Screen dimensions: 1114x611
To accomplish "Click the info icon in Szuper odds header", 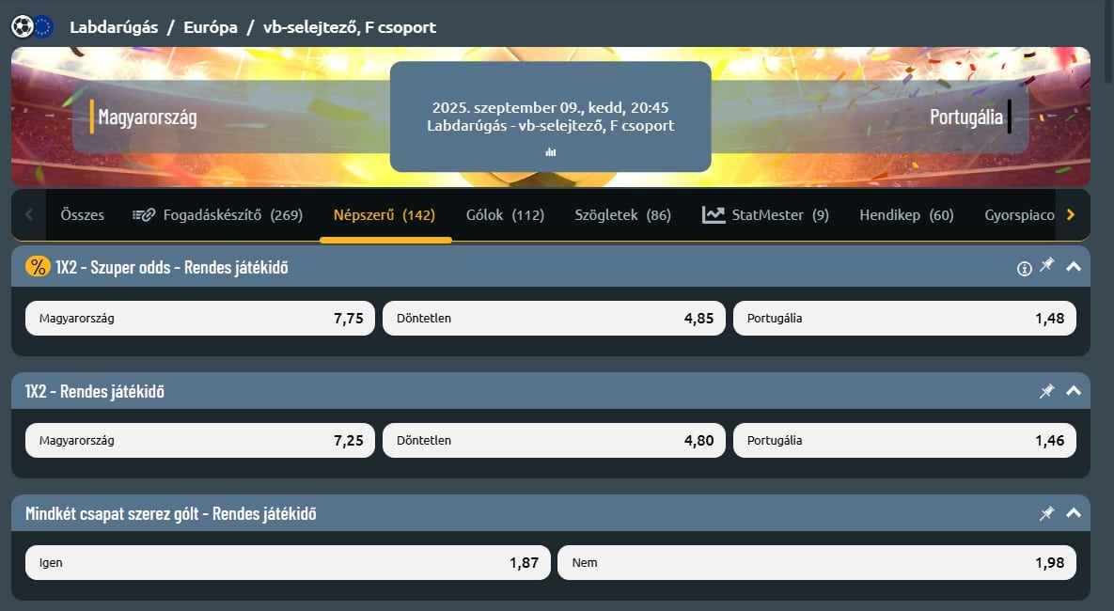I will click(x=1024, y=269).
